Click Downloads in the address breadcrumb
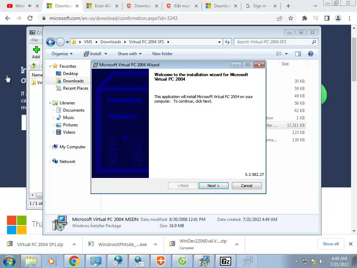 [x=111, y=42]
